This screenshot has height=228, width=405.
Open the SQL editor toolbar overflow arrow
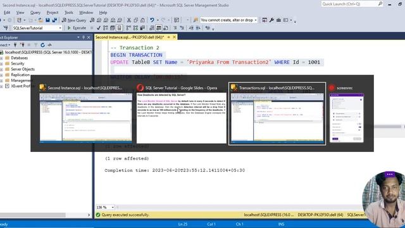click(x=213, y=29)
